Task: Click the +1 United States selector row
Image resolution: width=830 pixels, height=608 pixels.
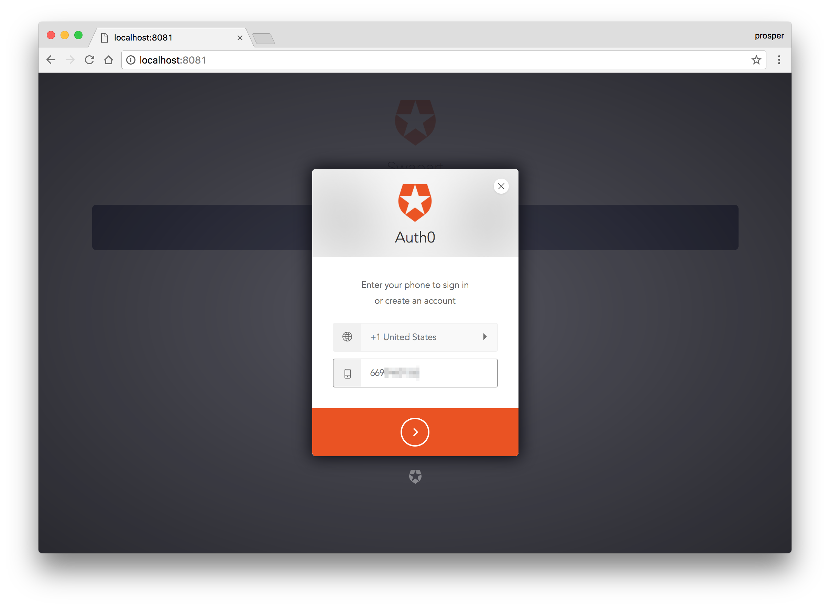Action: (x=415, y=336)
